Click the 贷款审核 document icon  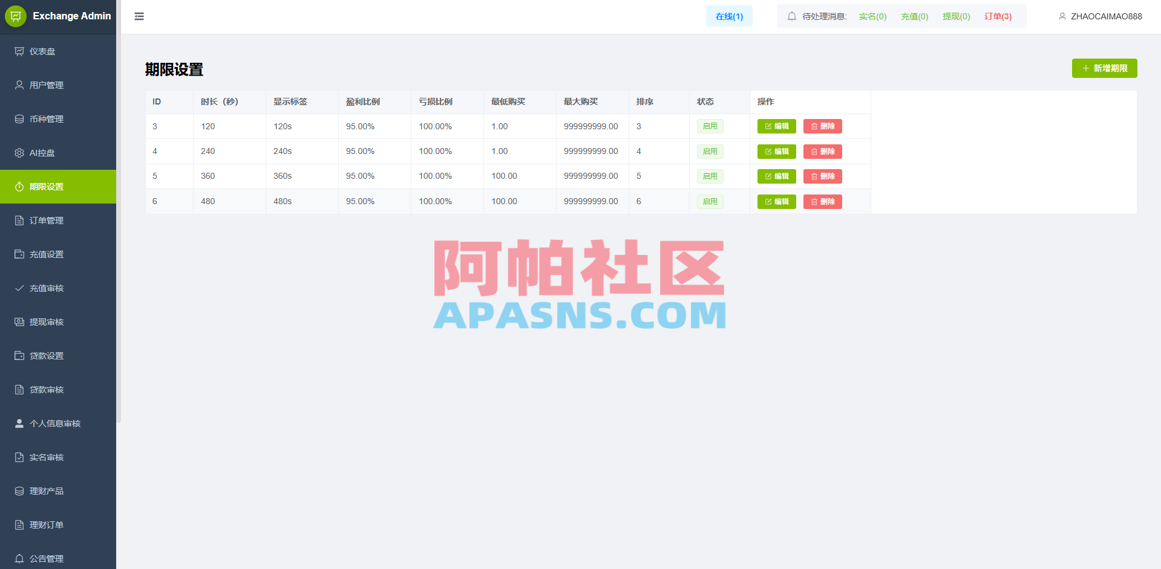(x=19, y=390)
